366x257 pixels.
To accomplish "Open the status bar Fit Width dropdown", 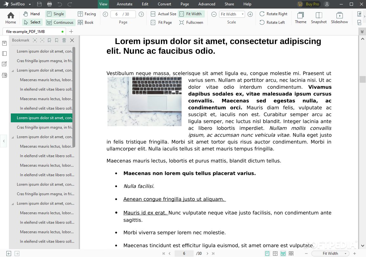I will pos(330,254).
